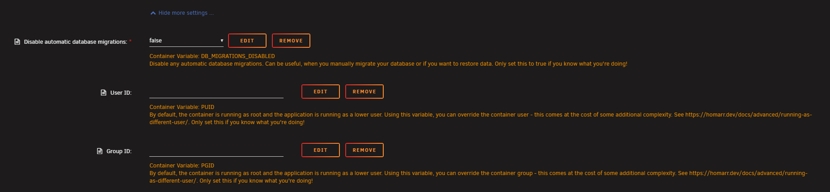
Task: Remove the database migrations variable
Action: [291, 41]
